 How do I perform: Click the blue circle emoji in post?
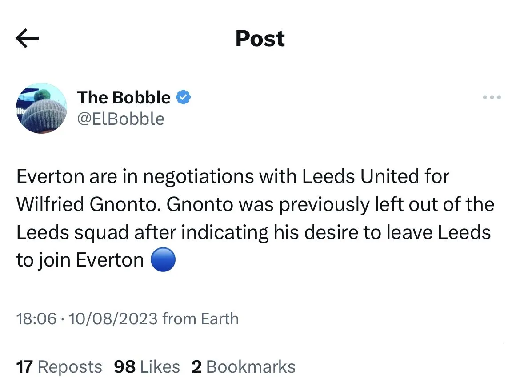[x=163, y=261]
